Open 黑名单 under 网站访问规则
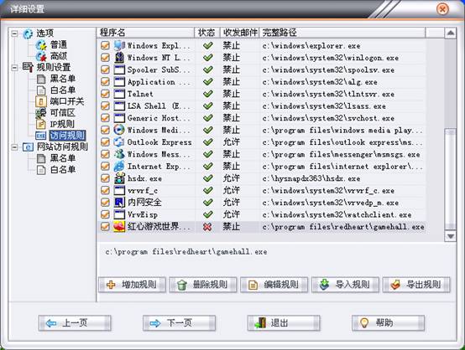 [x=63, y=158]
